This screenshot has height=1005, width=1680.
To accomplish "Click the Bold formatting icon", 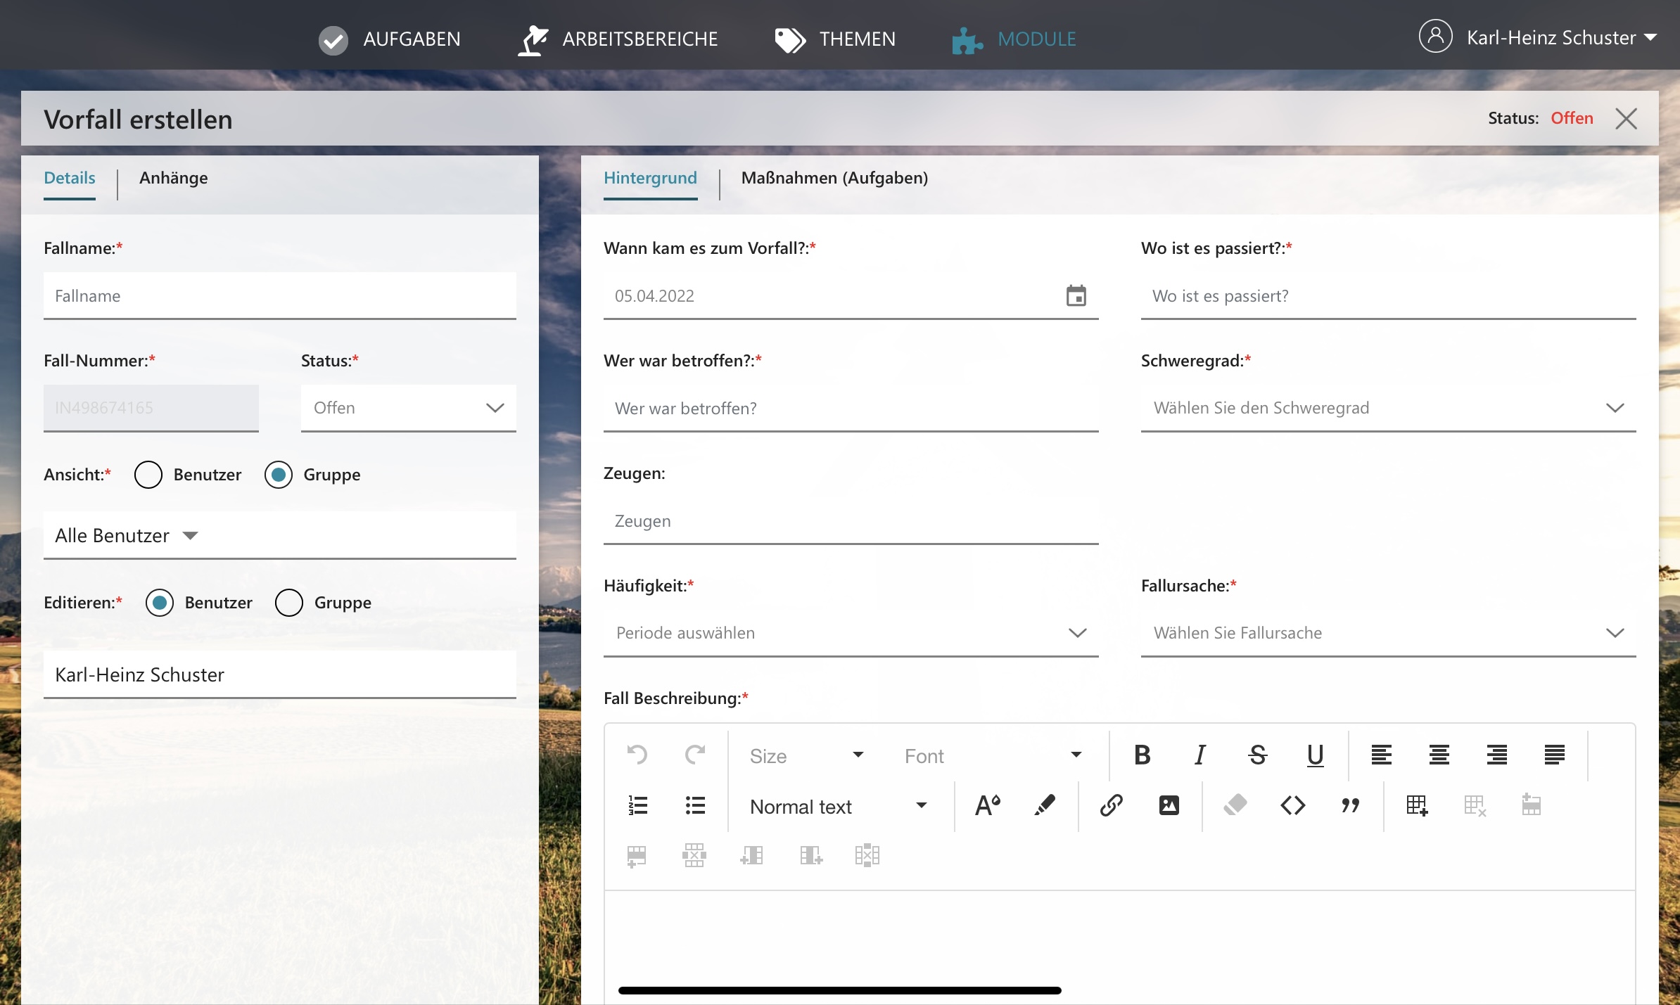I will tap(1142, 755).
